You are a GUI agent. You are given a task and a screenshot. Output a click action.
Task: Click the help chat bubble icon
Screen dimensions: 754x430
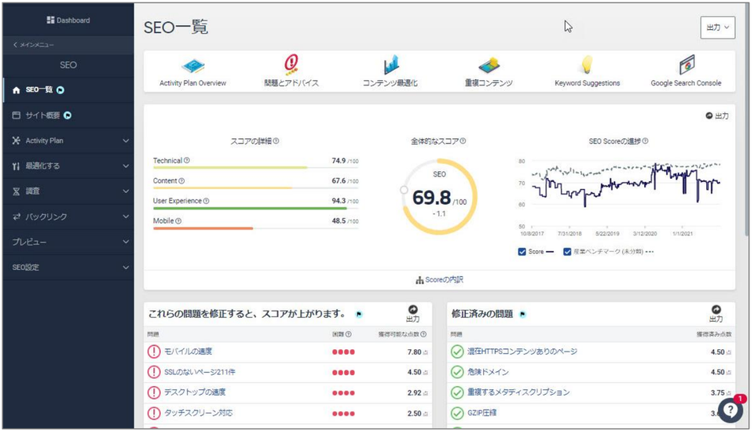coord(730,410)
